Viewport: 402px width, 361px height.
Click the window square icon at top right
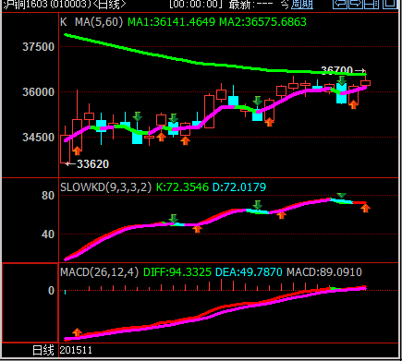tap(390, 4)
